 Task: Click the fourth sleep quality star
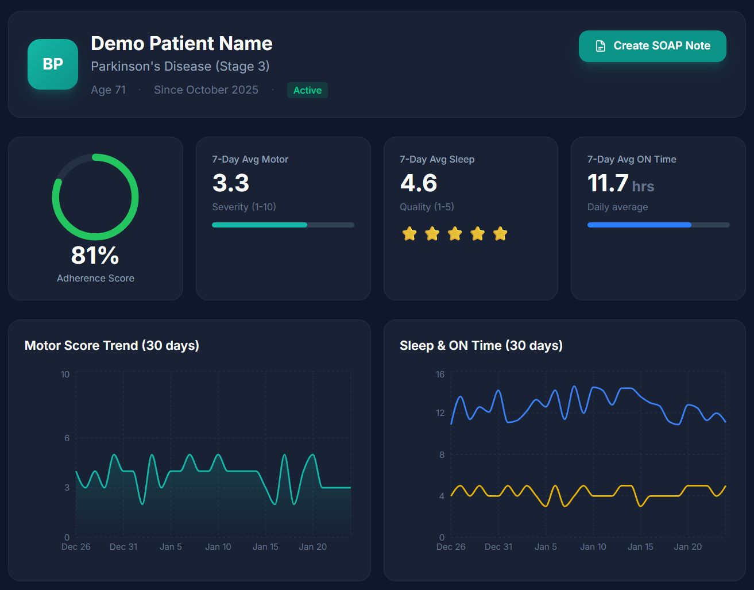pos(477,234)
